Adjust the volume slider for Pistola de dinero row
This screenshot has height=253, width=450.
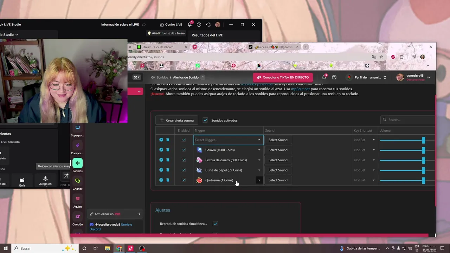[x=423, y=160]
